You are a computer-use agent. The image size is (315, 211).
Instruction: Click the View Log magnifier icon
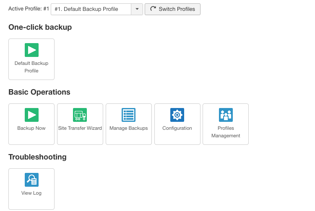[x=31, y=180]
